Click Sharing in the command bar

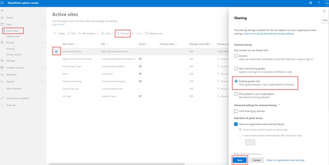(x=122, y=33)
